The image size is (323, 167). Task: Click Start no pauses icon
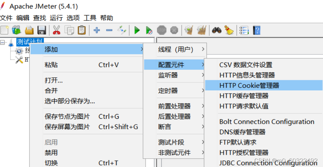point(149,30)
